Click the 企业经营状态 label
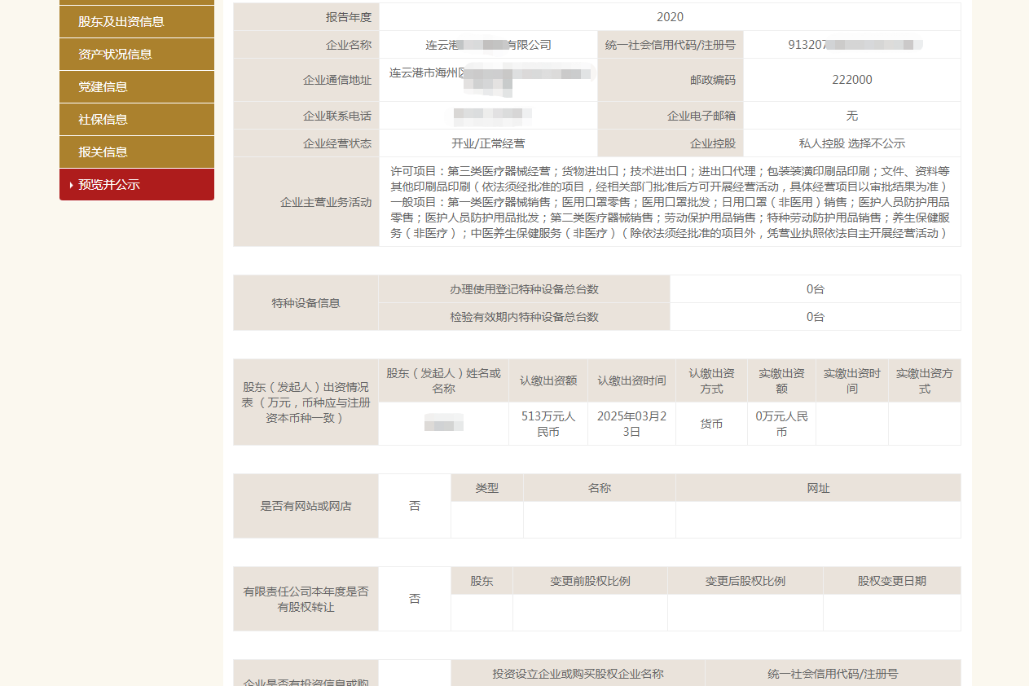 click(306, 143)
